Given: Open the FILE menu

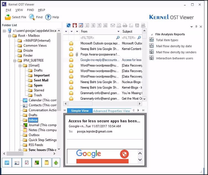Looking at the screenshot, I should (x=9, y=10).
